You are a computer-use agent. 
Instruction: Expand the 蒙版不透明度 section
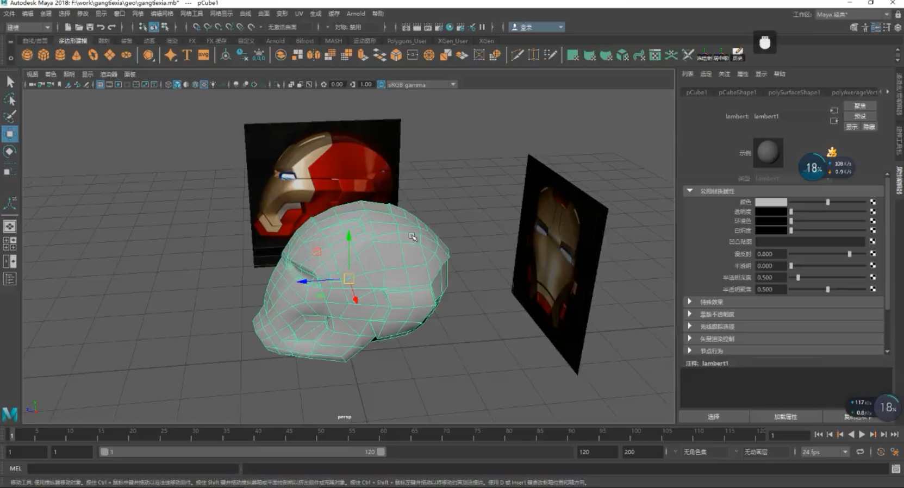tap(690, 314)
